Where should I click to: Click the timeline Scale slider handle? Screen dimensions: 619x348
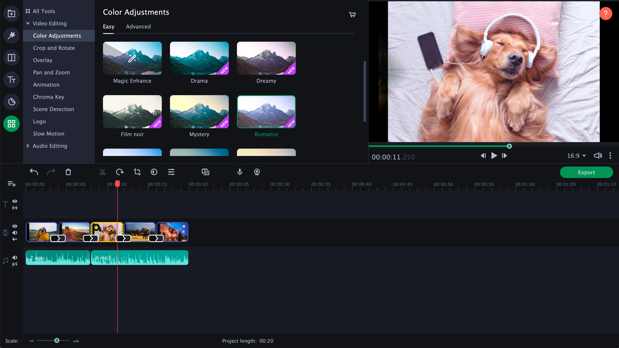pyautogui.click(x=56, y=340)
